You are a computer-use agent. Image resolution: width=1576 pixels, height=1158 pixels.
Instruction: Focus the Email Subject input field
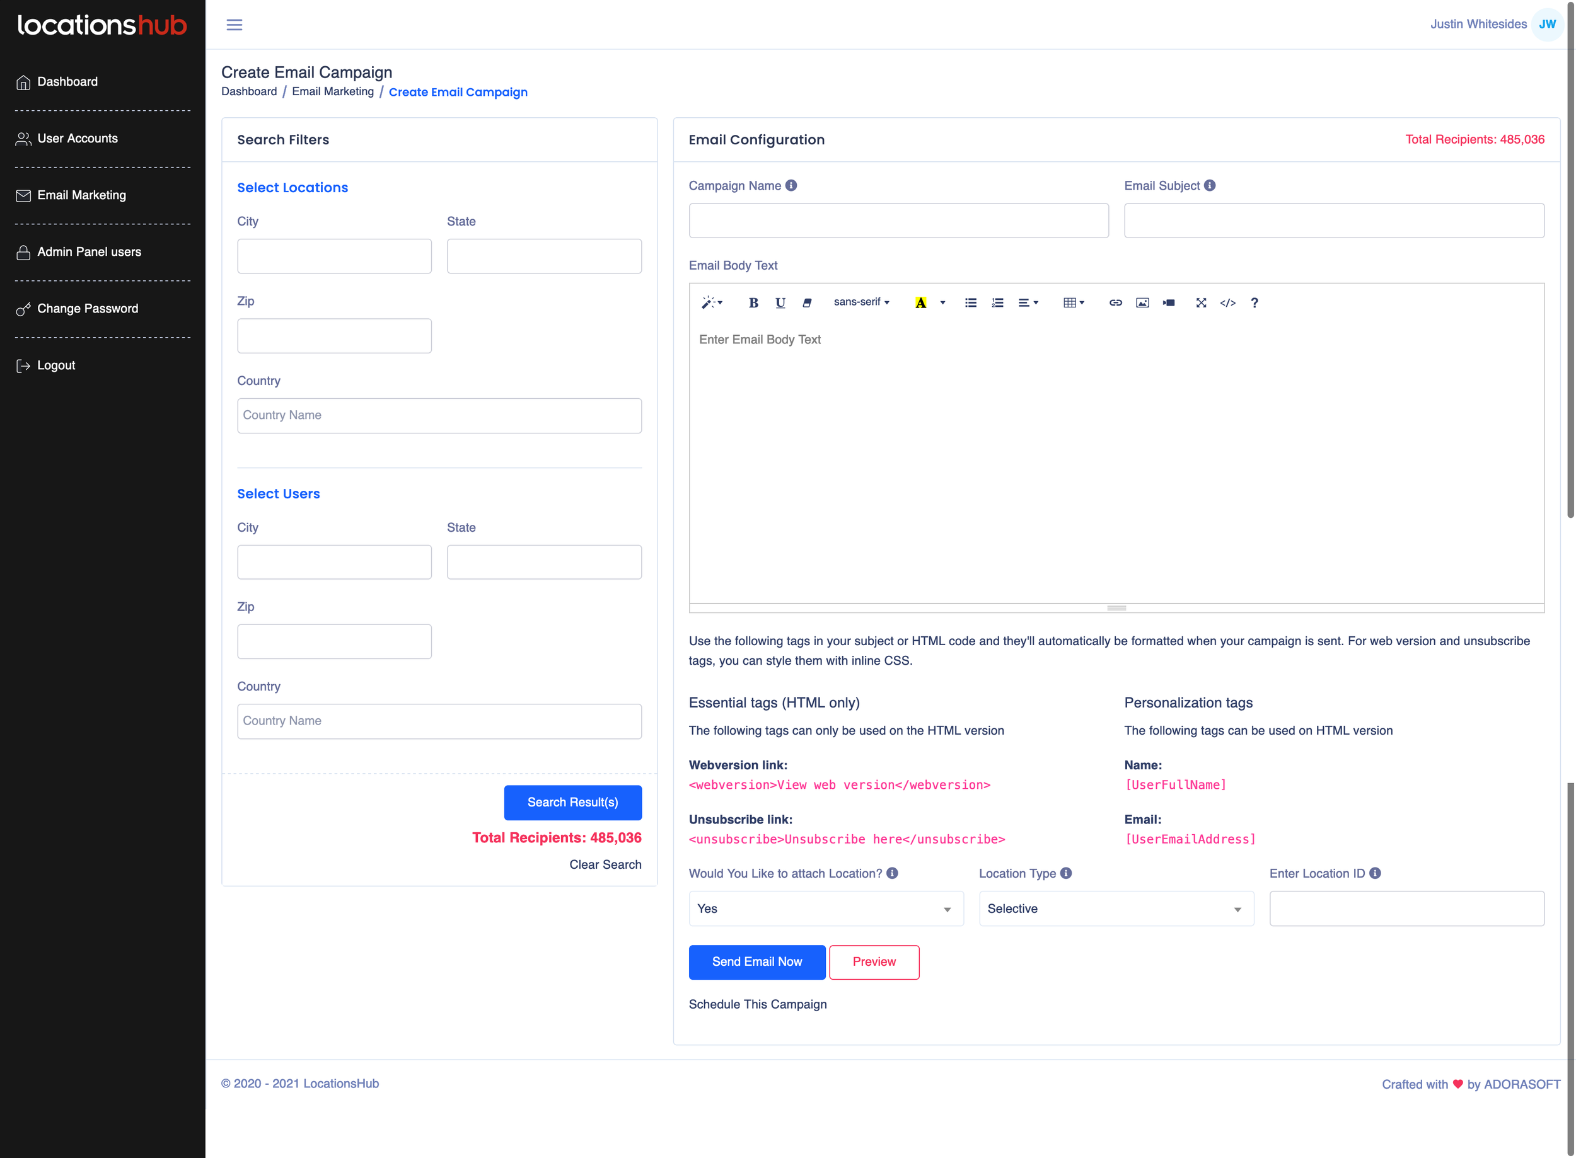(1334, 221)
